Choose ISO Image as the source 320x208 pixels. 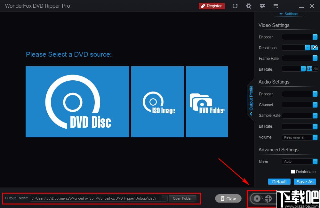157,102
